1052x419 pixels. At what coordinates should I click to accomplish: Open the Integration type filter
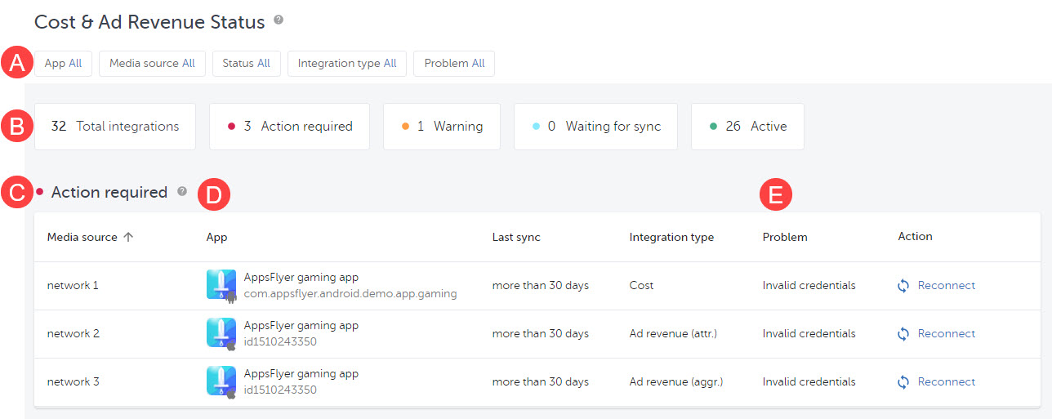pyautogui.click(x=346, y=64)
